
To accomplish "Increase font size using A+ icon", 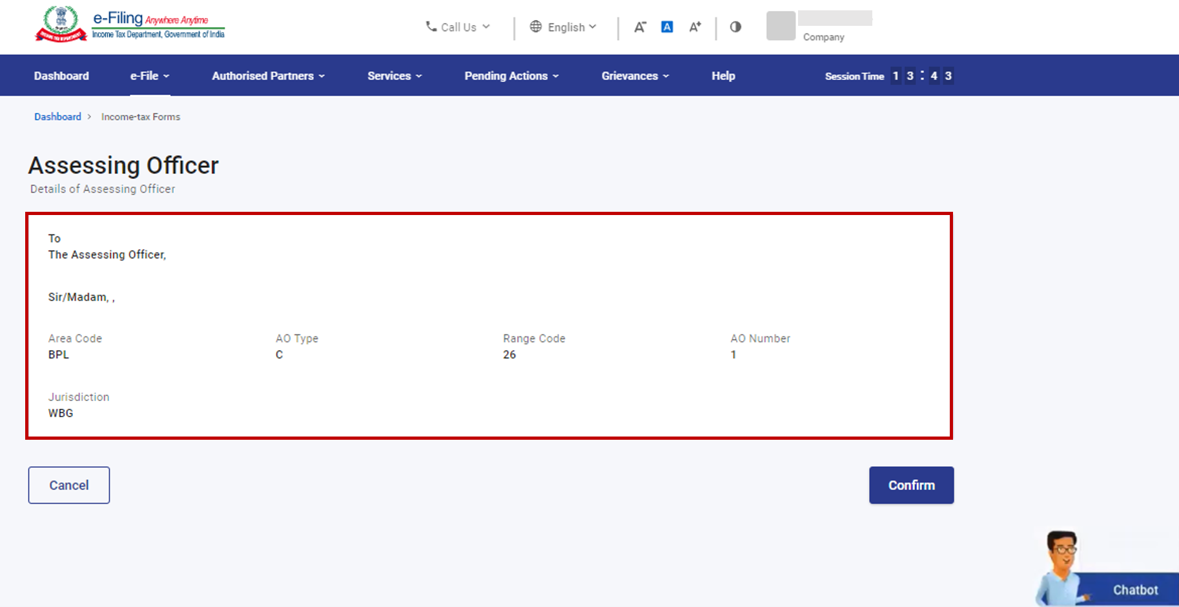I will (x=695, y=26).
